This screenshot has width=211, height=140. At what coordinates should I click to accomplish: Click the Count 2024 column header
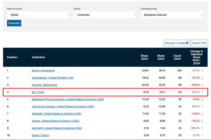click(177, 57)
